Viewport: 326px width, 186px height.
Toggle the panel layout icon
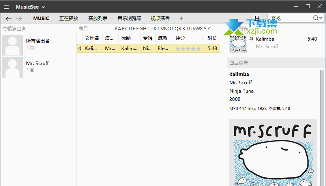click(x=257, y=18)
